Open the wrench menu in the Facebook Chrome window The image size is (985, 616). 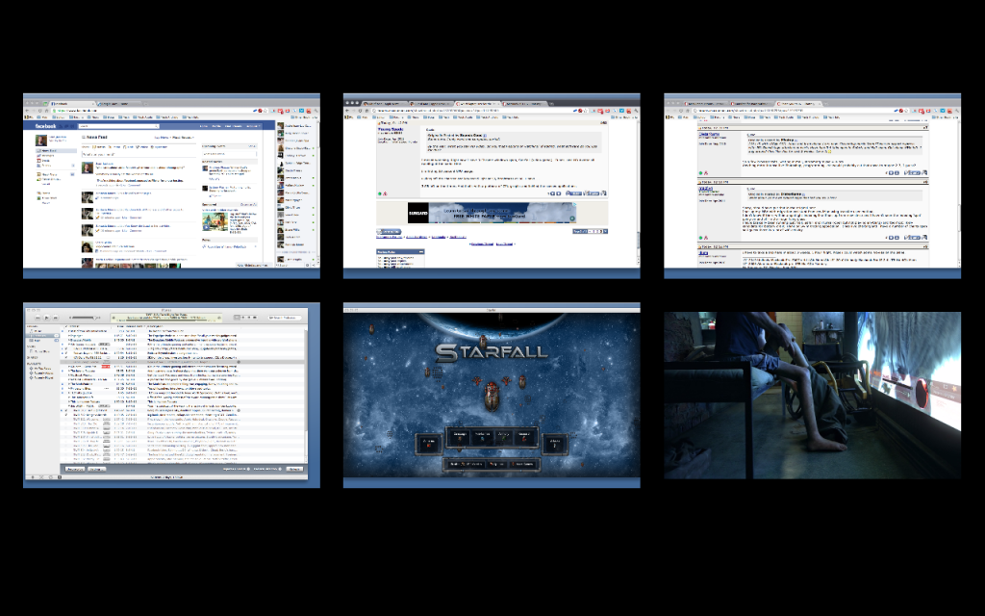tap(316, 111)
